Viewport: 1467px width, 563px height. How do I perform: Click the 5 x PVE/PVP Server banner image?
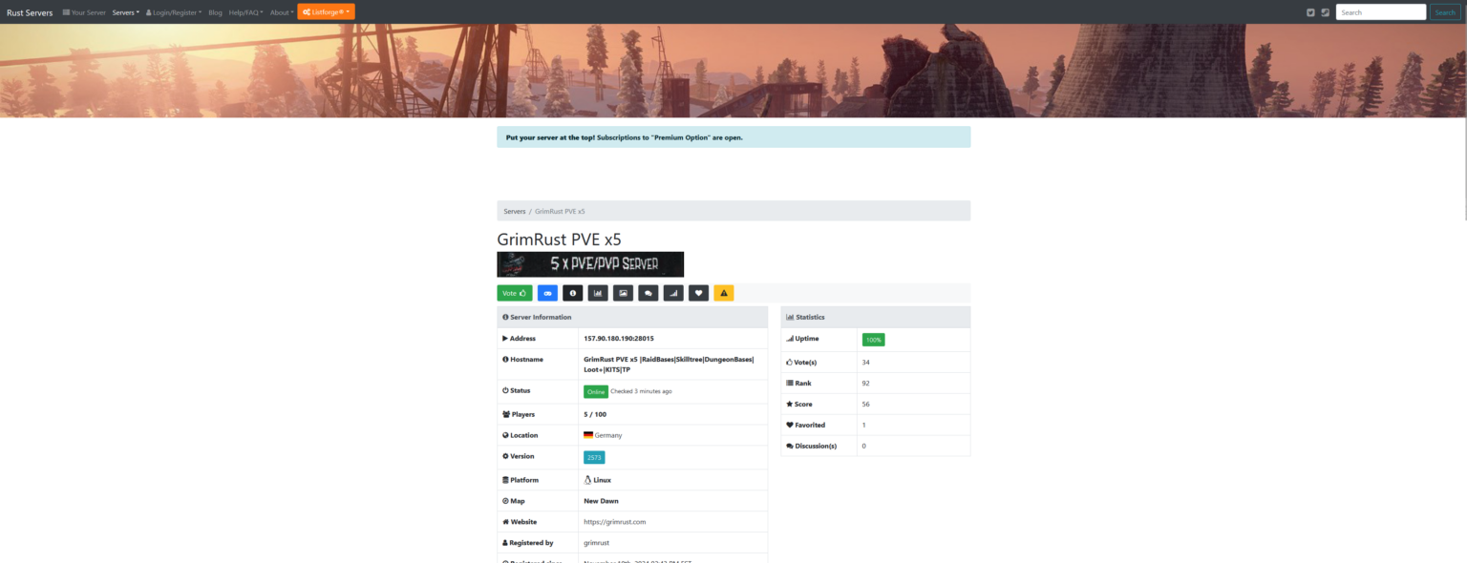[590, 264]
